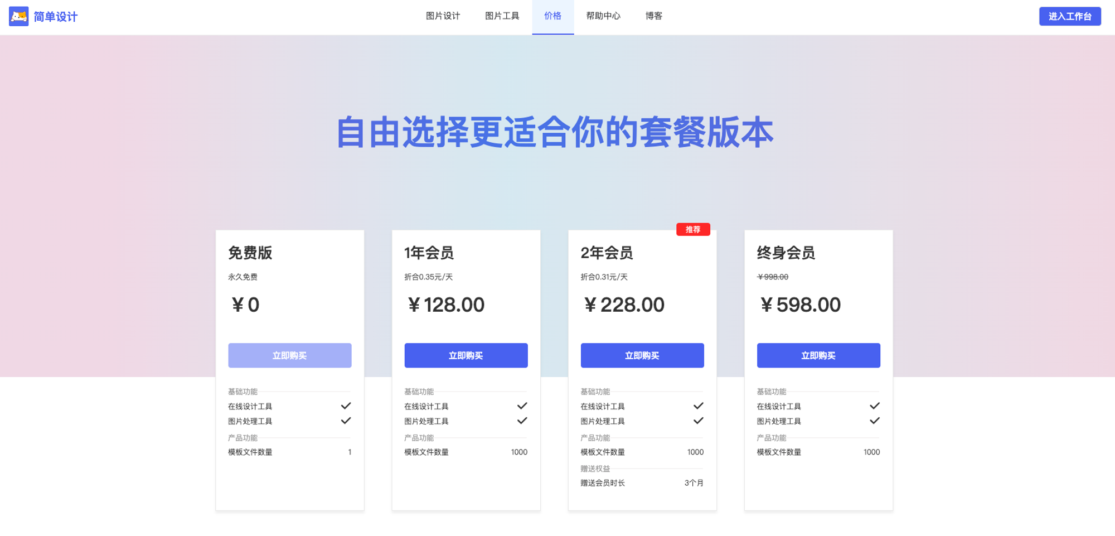
Task: Open the 图片工具 menu item
Action: tap(502, 16)
